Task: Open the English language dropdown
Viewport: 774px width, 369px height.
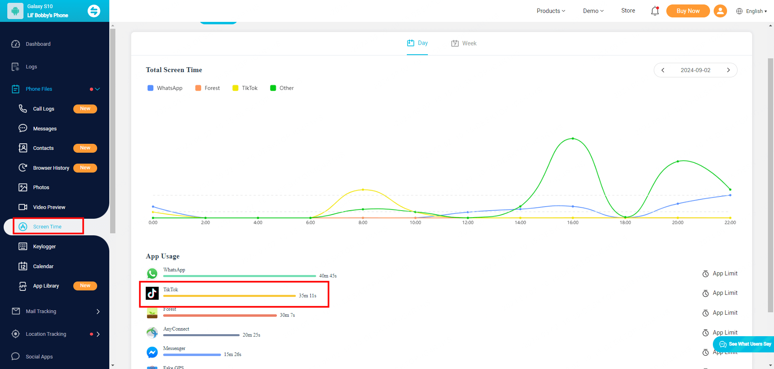Action: click(752, 11)
